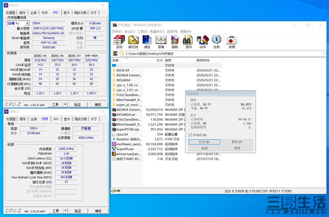329x217 pixels.
Task: Open the WinRAR 帮助(H) menu
Action: click(186, 32)
